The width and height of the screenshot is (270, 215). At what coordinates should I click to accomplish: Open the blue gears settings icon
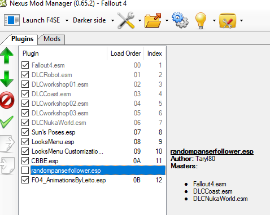[x=180, y=20]
